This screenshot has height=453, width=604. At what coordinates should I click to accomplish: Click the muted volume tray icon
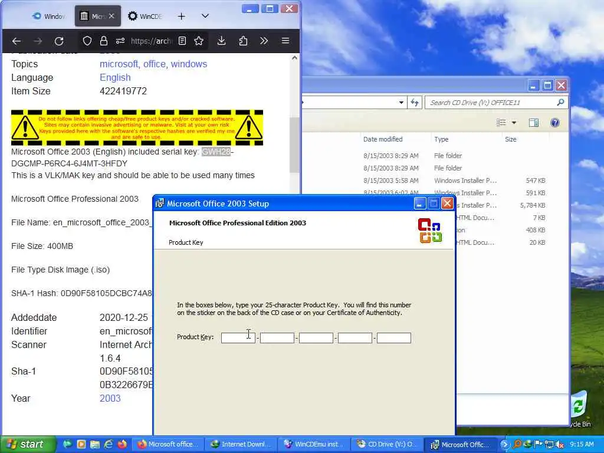[x=560, y=444]
